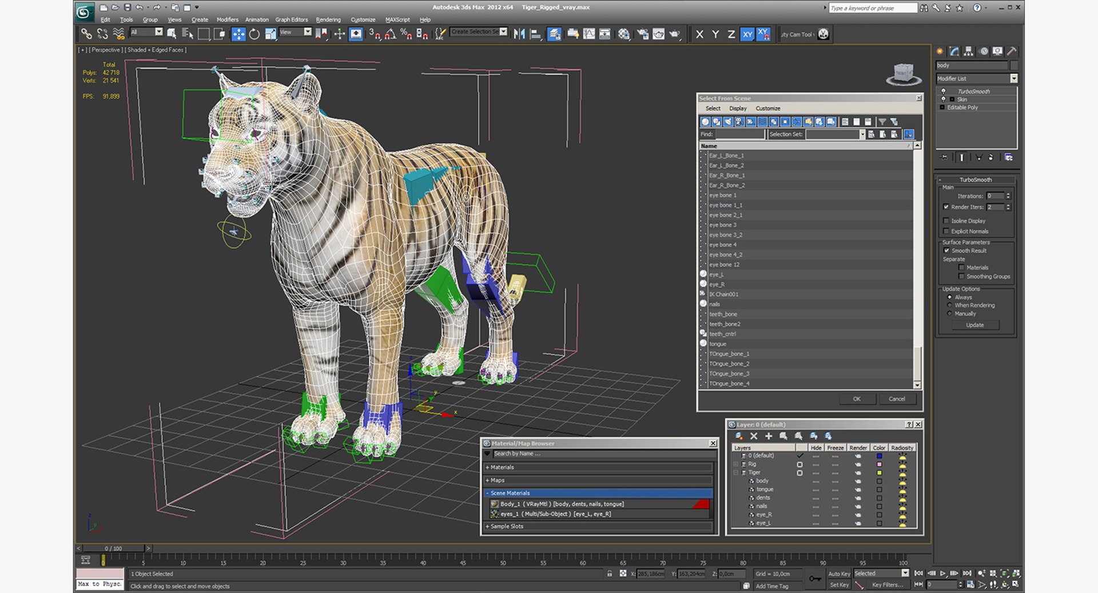Screen dimensions: 1098x593
Task: Toggle the Render Iters checkbox
Action: pyautogui.click(x=946, y=207)
